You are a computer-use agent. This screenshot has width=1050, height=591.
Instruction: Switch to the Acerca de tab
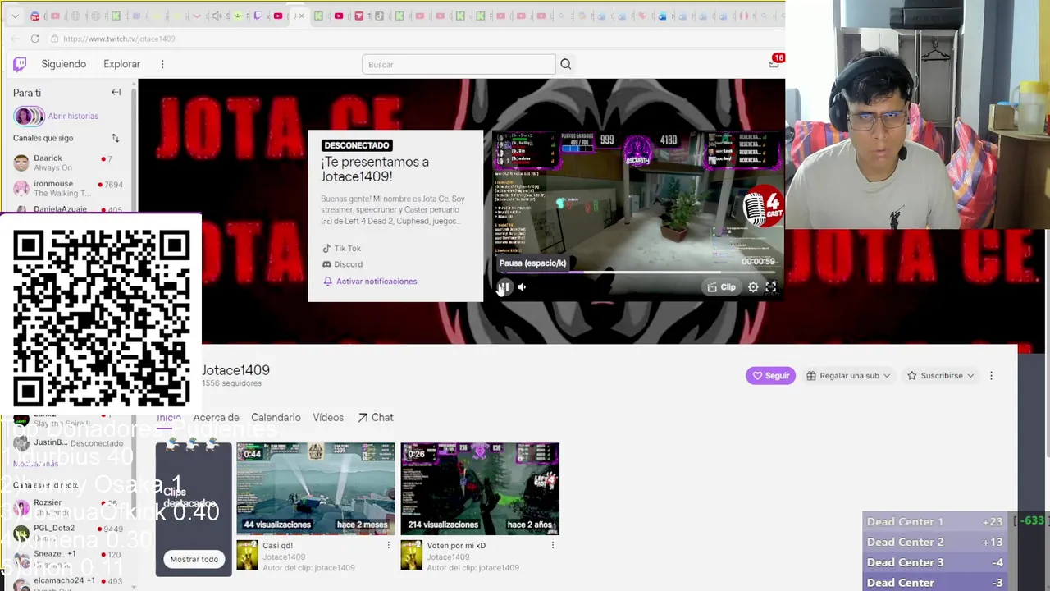coord(216,418)
